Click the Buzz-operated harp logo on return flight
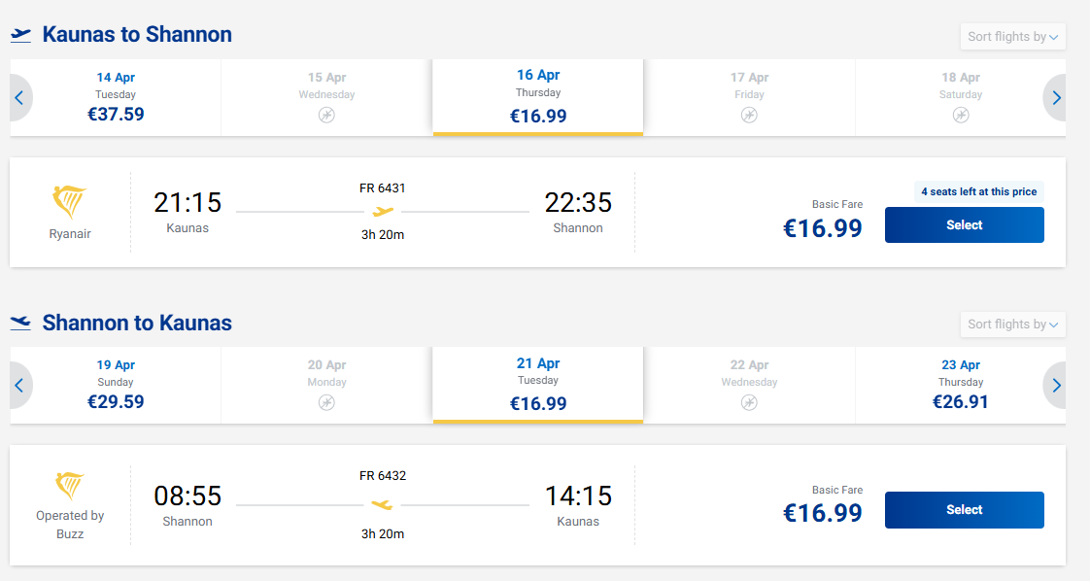The width and height of the screenshot is (1090, 581). pyautogui.click(x=69, y=486)
